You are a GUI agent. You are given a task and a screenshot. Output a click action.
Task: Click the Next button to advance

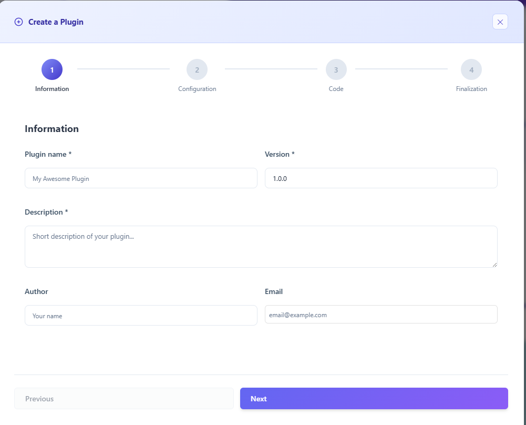[x=374, y=398]
